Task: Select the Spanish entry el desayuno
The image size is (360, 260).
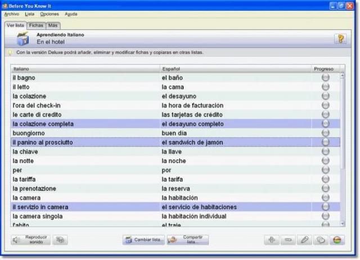Action: (179, 96)
